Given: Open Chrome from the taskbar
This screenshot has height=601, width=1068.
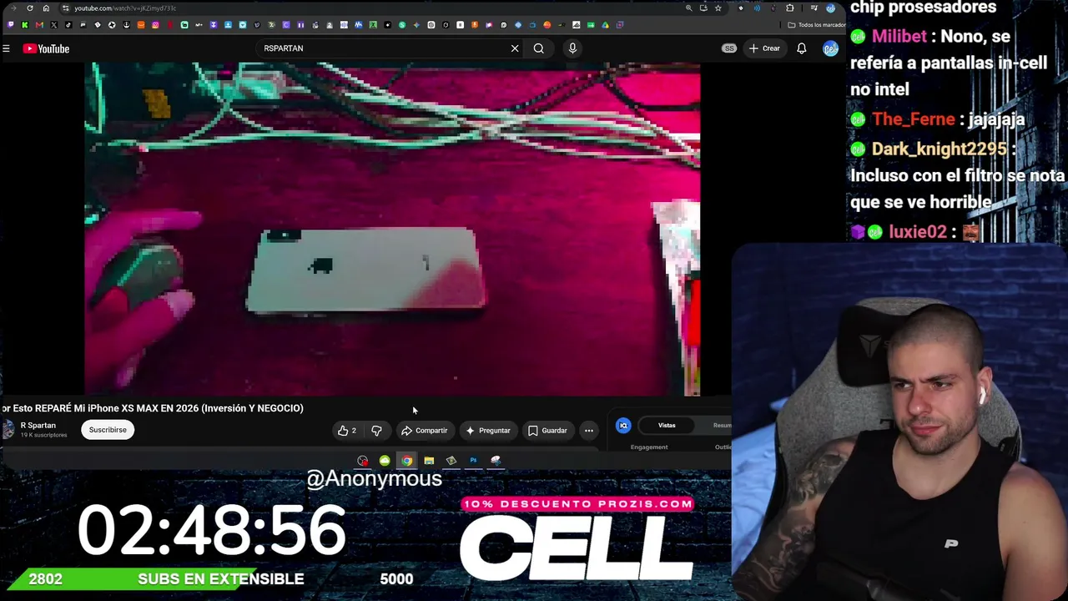Looking at the screenshot, I should pyautogui.click(x=406, y=461).
